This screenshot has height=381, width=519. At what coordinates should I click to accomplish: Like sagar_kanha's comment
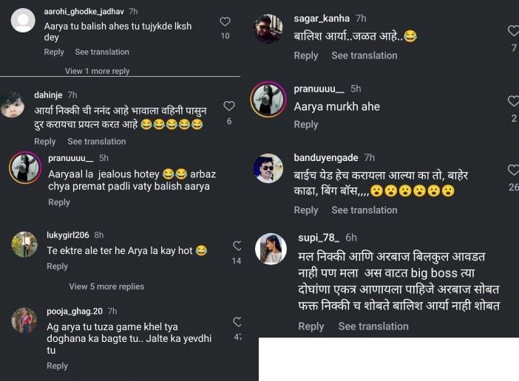(x=513, y=31)
